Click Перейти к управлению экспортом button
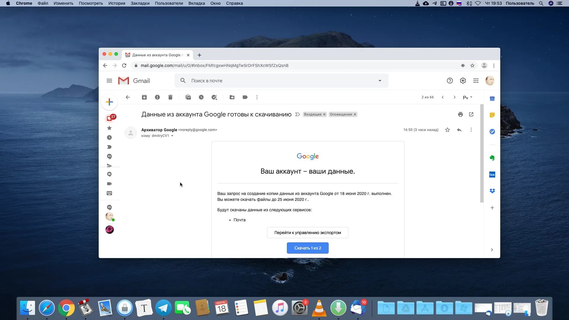Screen dimensions: 569x320 click(307, 233)
